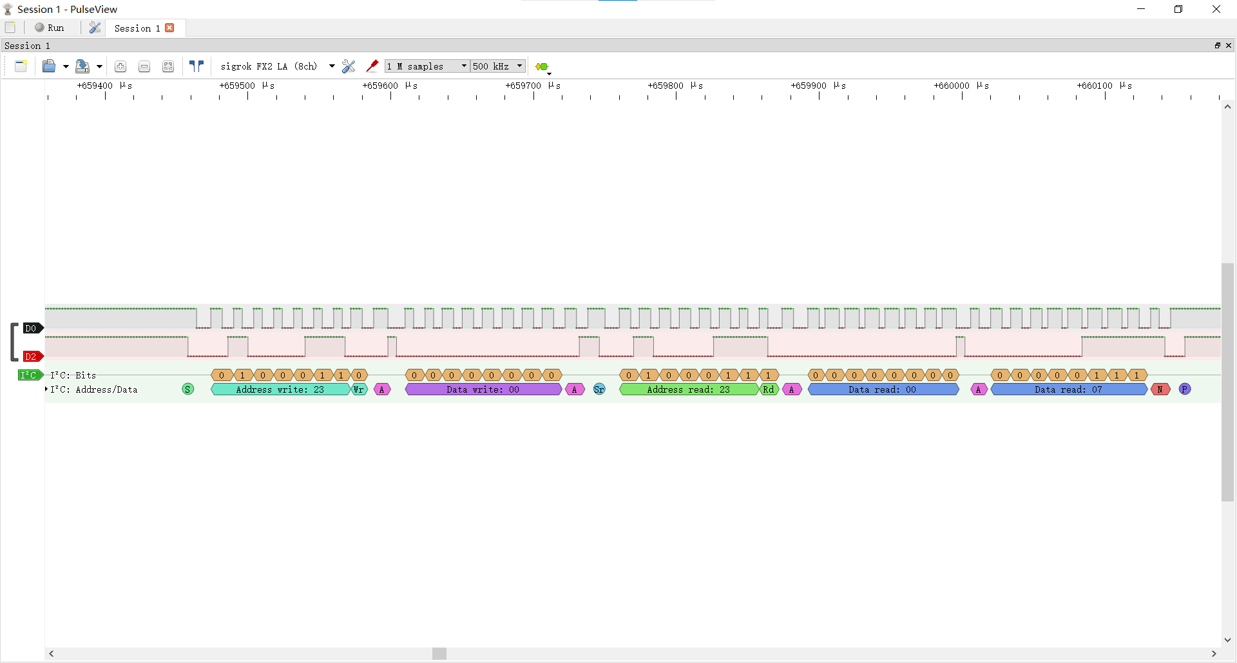Create a new view in the session
1237x663 pixels.
pyautogui.click(x=21, y=66)
